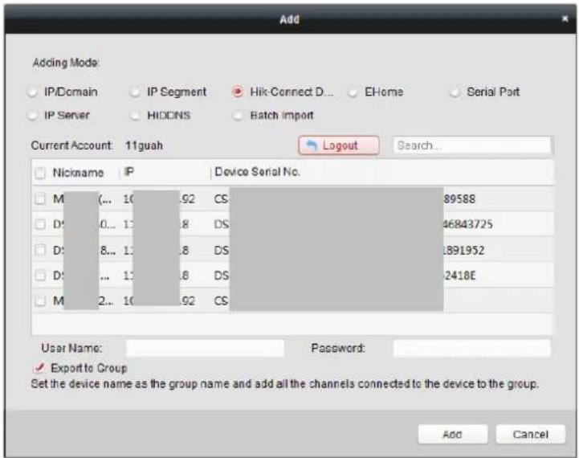Image resolution: width=579 pixels, height=458 pixels.
Task: Sort by the IP column header
Action: 128,172
